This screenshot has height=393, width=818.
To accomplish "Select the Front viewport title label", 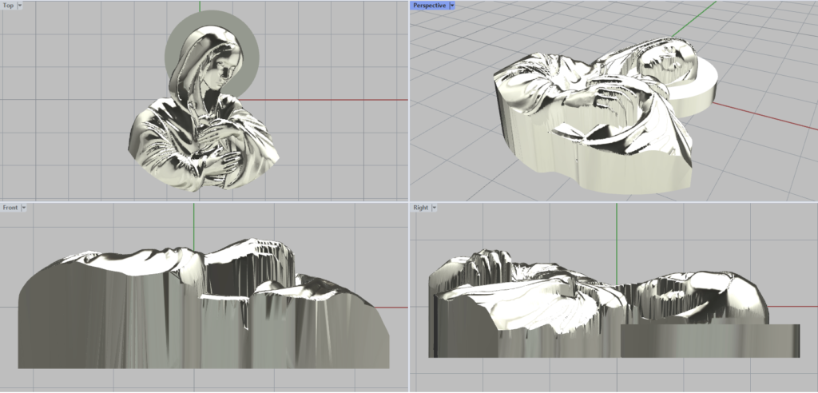I will click(10, 208).
